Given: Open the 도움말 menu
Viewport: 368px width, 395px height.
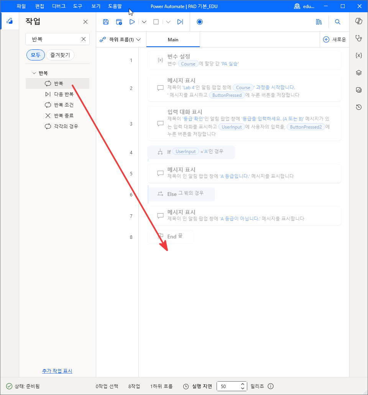Looking at the screenshot, I should click(115, 6).
